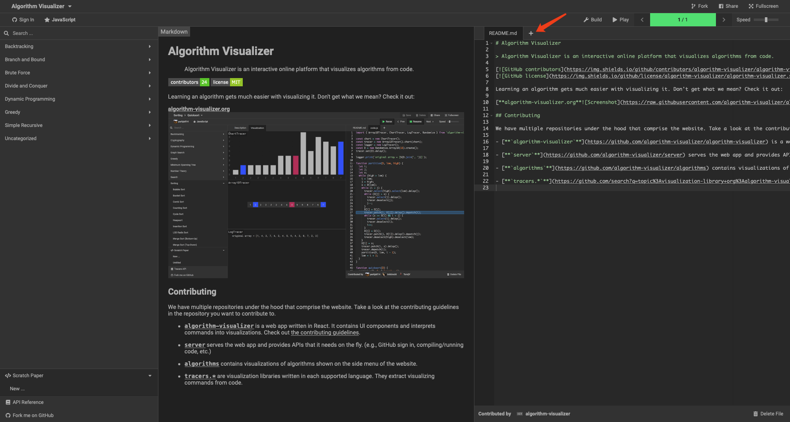Click the embedded screenshot thumbnail
Screen dimensions: 790x422
[316, 195]
